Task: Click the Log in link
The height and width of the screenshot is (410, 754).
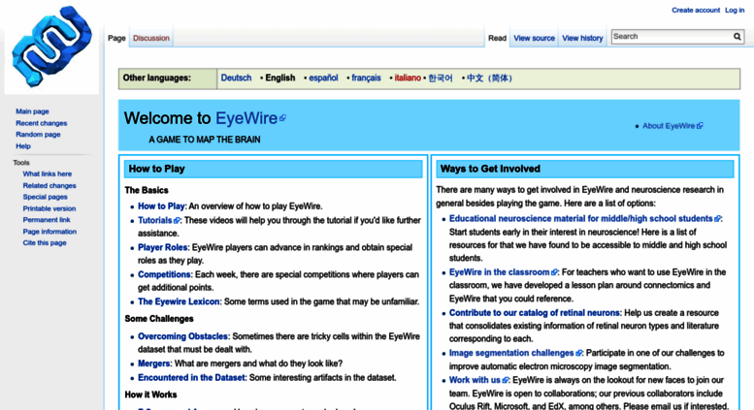Action: (735, 10)
